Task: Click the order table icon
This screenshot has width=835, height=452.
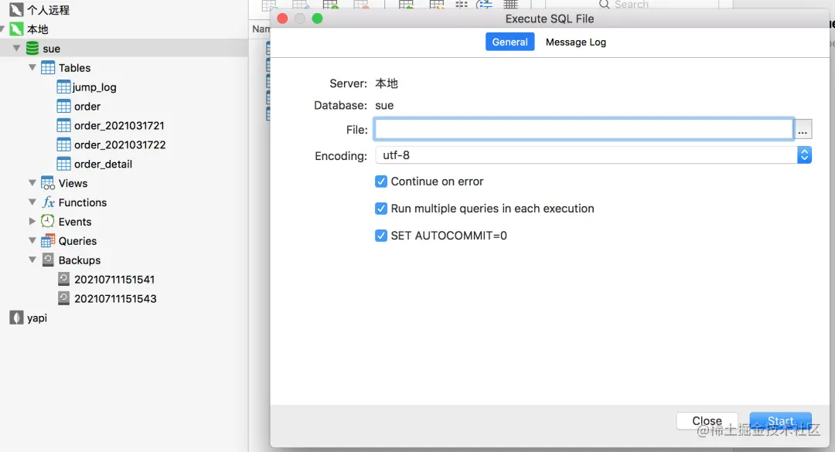Action: pos(63,106)
